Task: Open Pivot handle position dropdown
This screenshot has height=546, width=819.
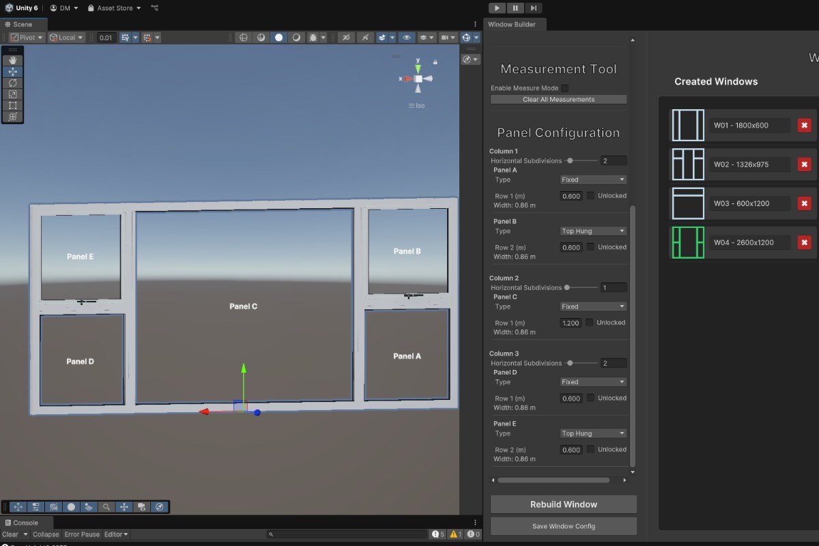Action: (27, 38)
